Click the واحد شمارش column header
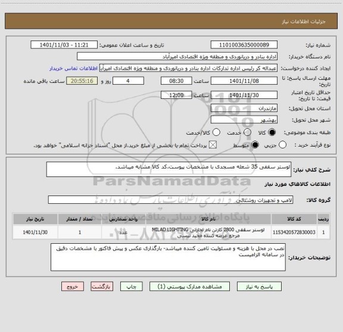The image size is (343, 332). 123,219
